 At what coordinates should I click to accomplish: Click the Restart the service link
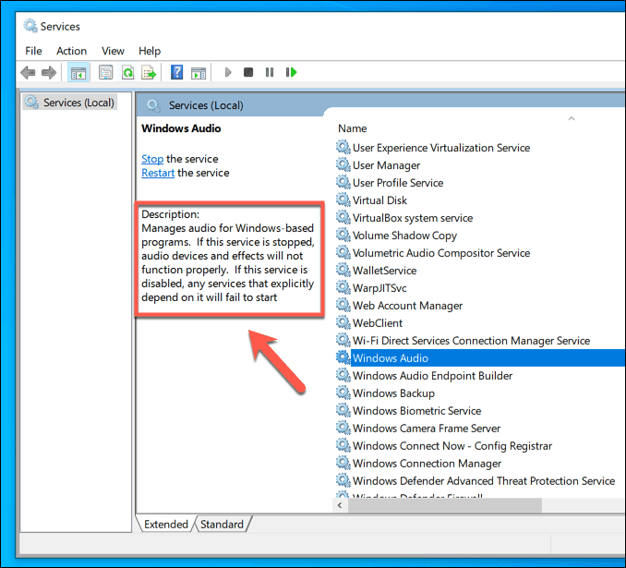(x=158, y=173)
